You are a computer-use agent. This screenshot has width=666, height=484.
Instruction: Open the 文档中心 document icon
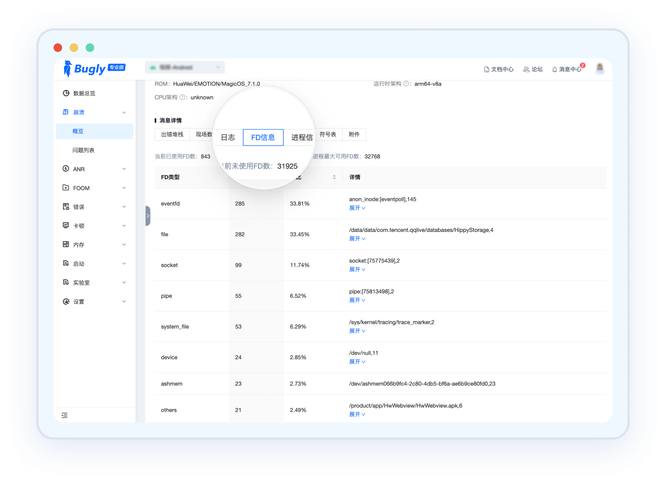click(x=487, y=70)
